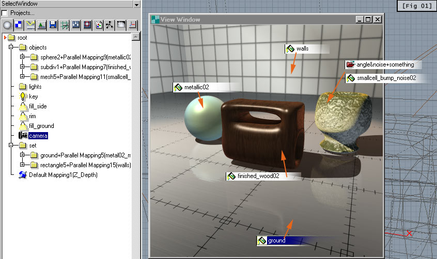Viewport: 437px width, 259px height.
Task: Expand the sphere2+Parallel Mapping9 node
Action: (x=22, y=57)
